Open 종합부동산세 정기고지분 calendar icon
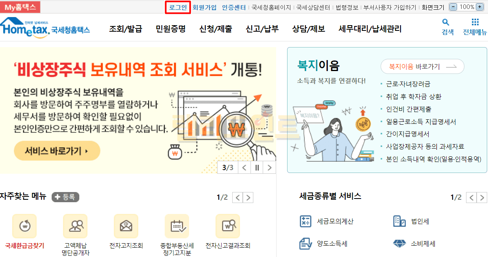This screenshot has width=488, height=257. (177, 226)
